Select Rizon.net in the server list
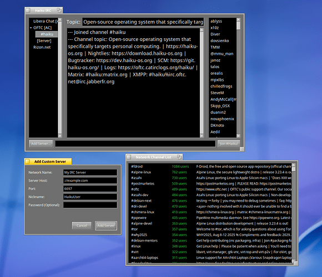322x277 pixels. pos(42,47)
